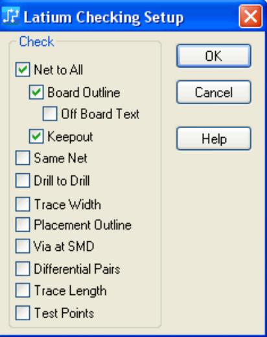Turn off the Keepout checkbox

(36, 136)
